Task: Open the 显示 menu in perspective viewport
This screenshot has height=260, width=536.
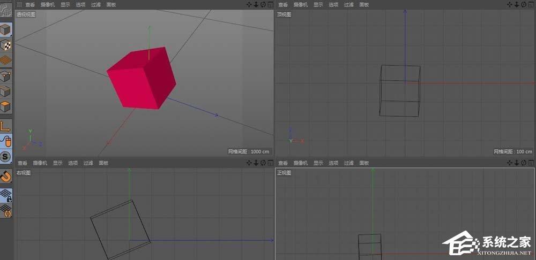Action: click(65, 5)
